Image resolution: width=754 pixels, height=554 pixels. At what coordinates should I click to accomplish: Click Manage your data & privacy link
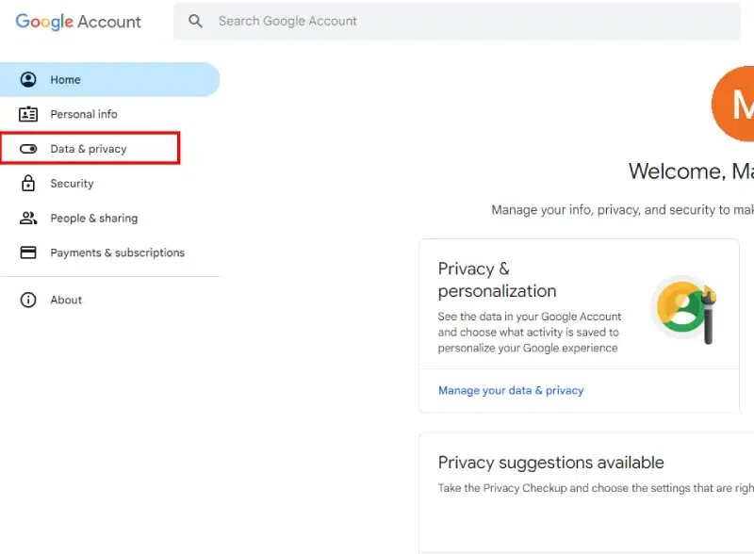(x=511, y=390)
